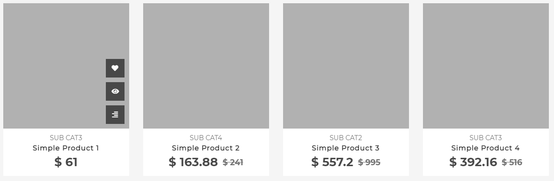The image size is (554, 181).
Task: Click the $ 392.16 sale price
Action: [473, 162]
